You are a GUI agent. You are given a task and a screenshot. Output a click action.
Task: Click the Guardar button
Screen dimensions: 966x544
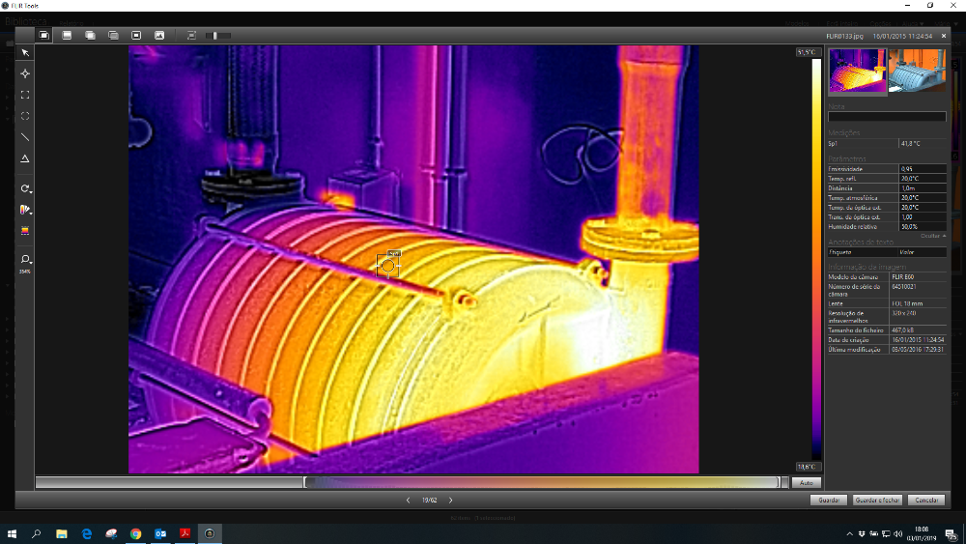tap(828, 501)
